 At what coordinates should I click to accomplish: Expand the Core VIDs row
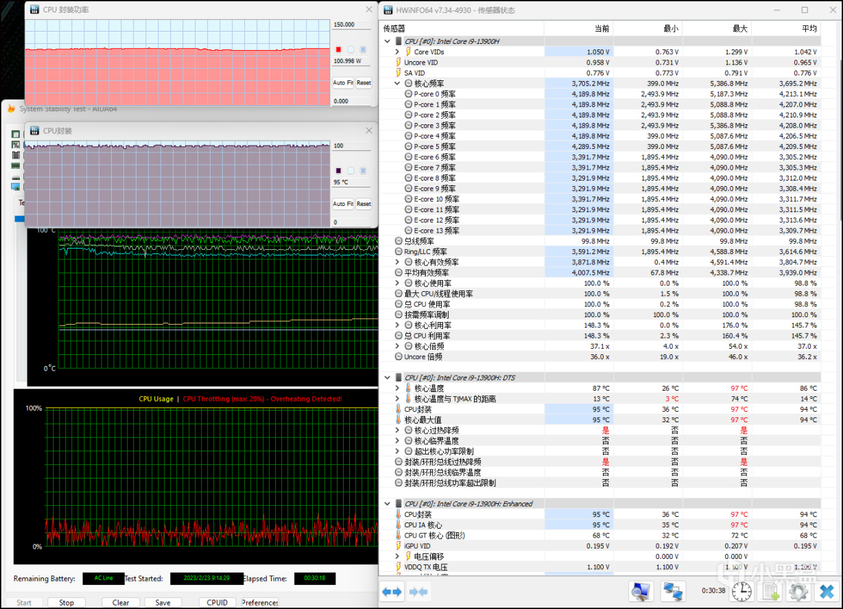pos(397,51)
